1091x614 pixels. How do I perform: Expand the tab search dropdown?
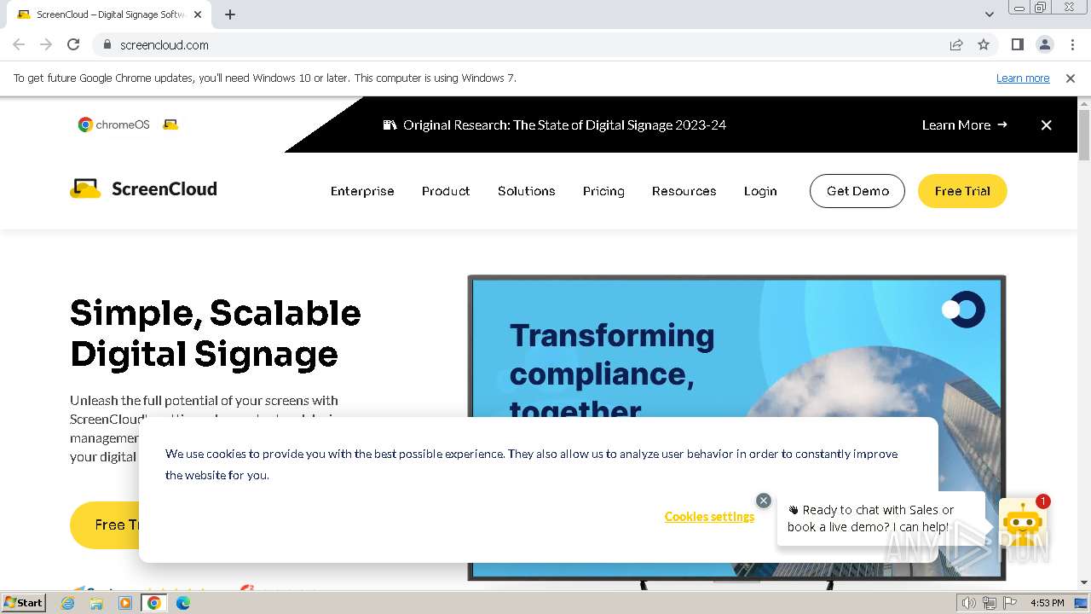click(x=990, y=14)
